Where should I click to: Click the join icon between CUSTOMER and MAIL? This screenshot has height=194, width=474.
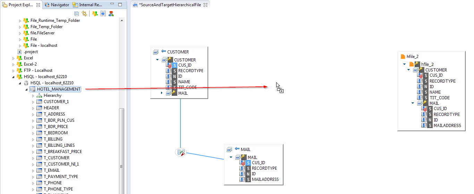coord(181,152)
